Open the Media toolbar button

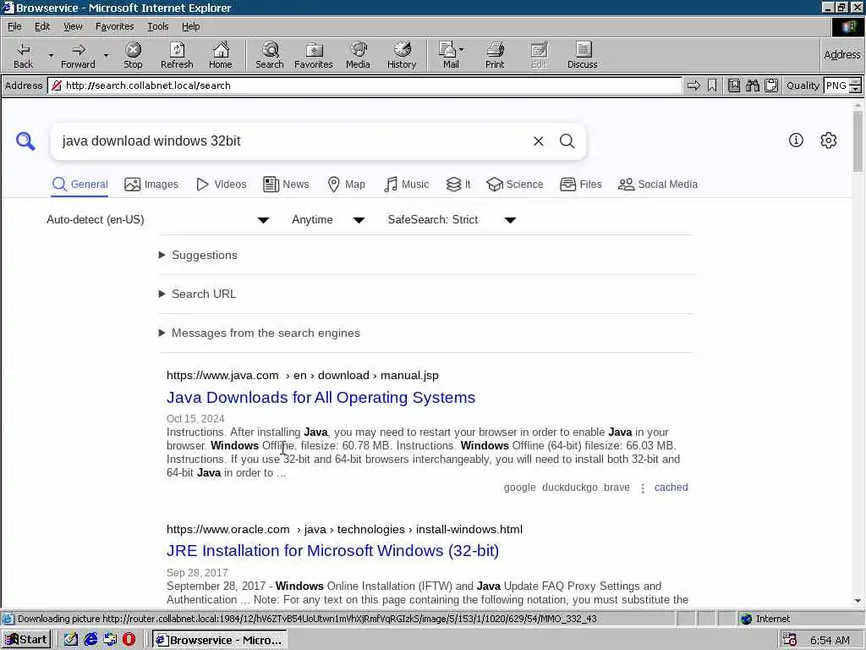(x=358, y=55)
